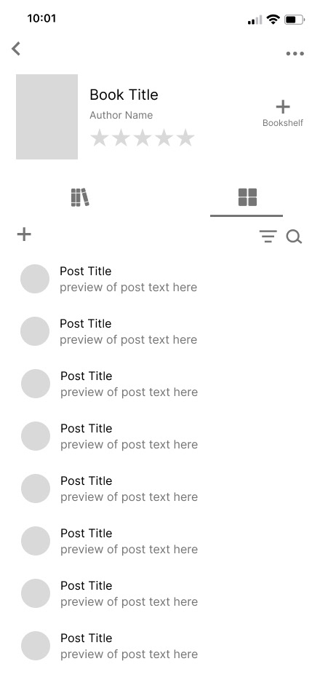This screenshot has height=696, width=320.
Task: Tap the book cover thumbnail
Action: [x=47, y=116]
